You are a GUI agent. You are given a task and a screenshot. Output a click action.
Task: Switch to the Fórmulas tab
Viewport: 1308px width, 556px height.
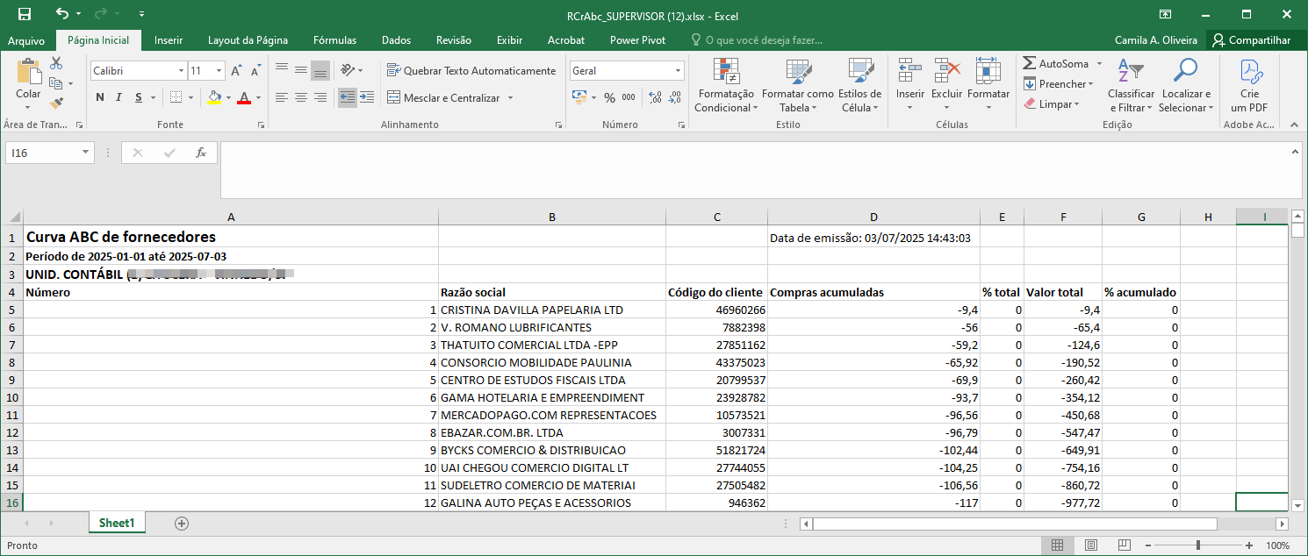(334, 40)
